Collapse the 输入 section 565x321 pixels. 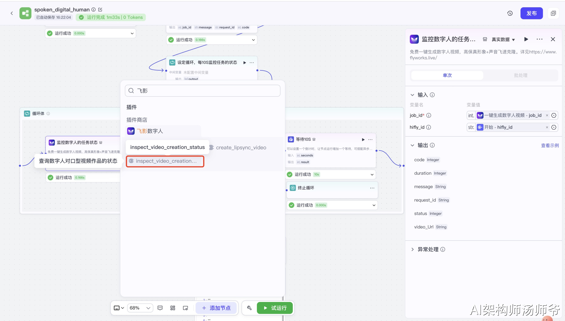[x=413, y=95]
